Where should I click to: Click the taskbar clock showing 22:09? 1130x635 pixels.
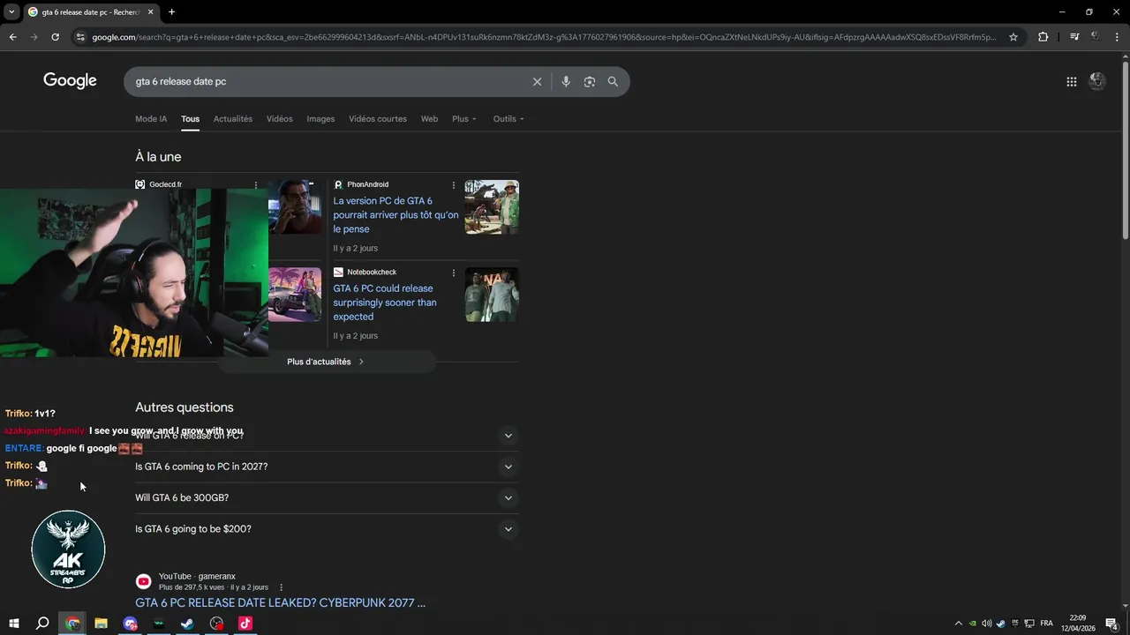[1079, 624]
